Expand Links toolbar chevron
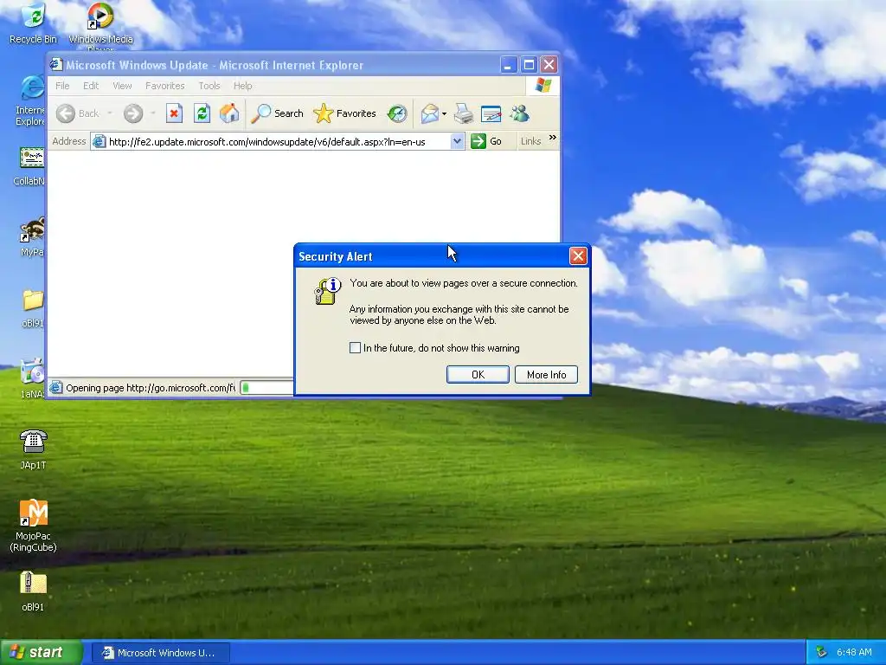 click(x=552, y=138)
